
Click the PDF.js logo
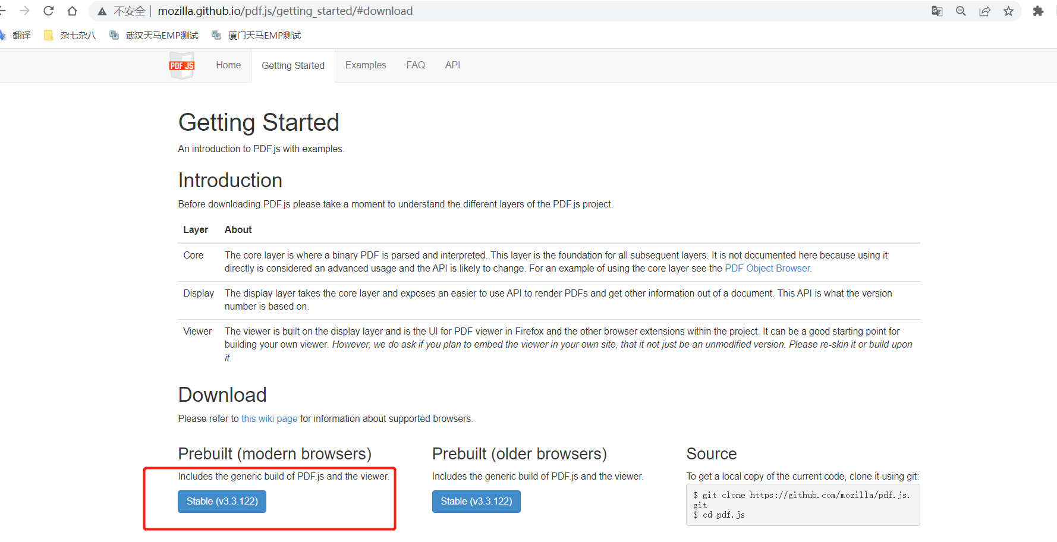point(181,65)
